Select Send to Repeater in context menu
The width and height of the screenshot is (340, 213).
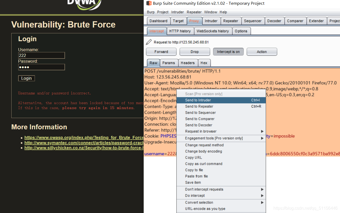point(221,106)
